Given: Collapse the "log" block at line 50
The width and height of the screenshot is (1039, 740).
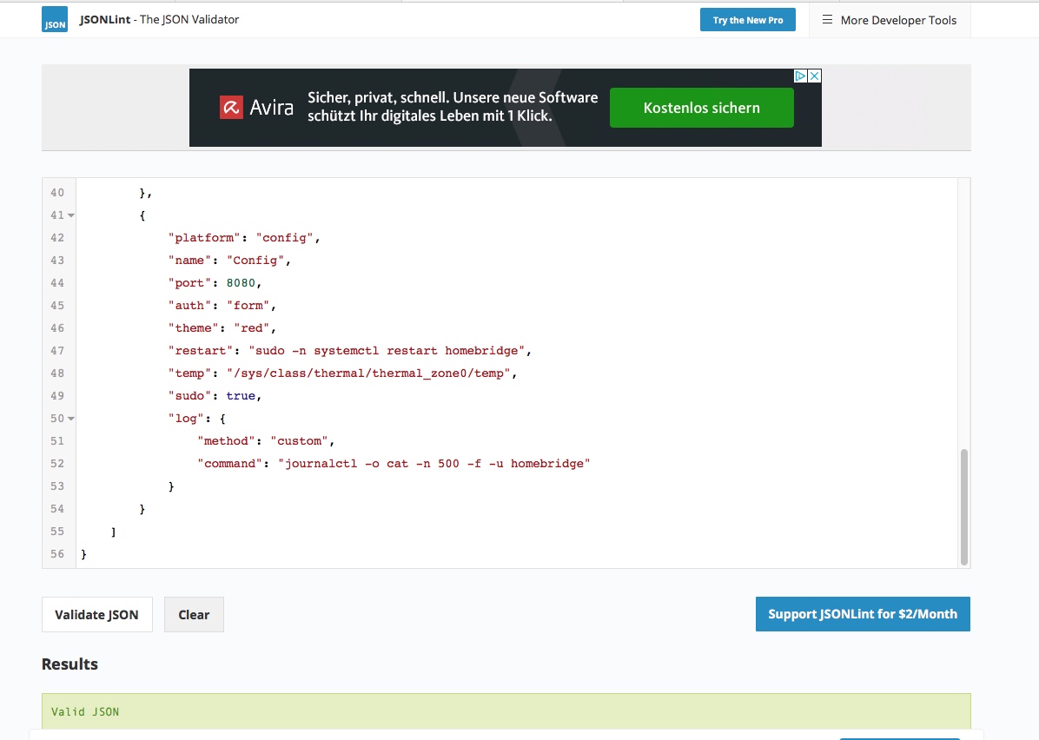Looking at the screenshot, I should pyautogui.click(x=71, y=419).
